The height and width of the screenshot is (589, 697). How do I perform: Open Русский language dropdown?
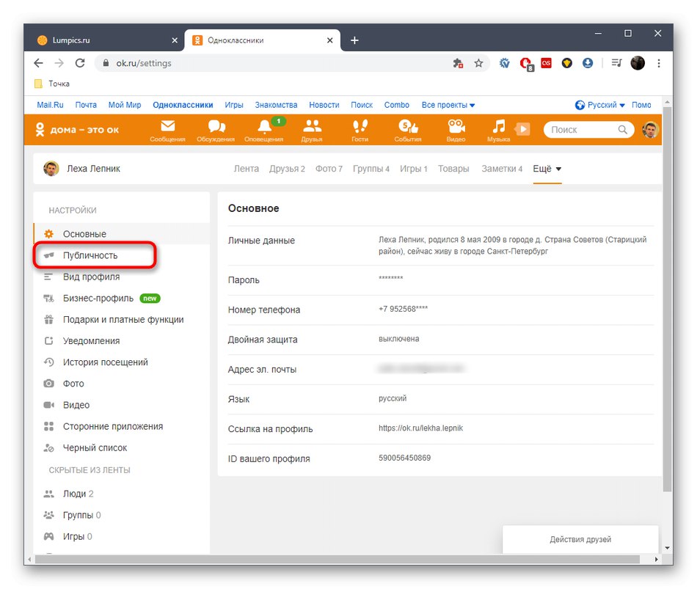601,105
